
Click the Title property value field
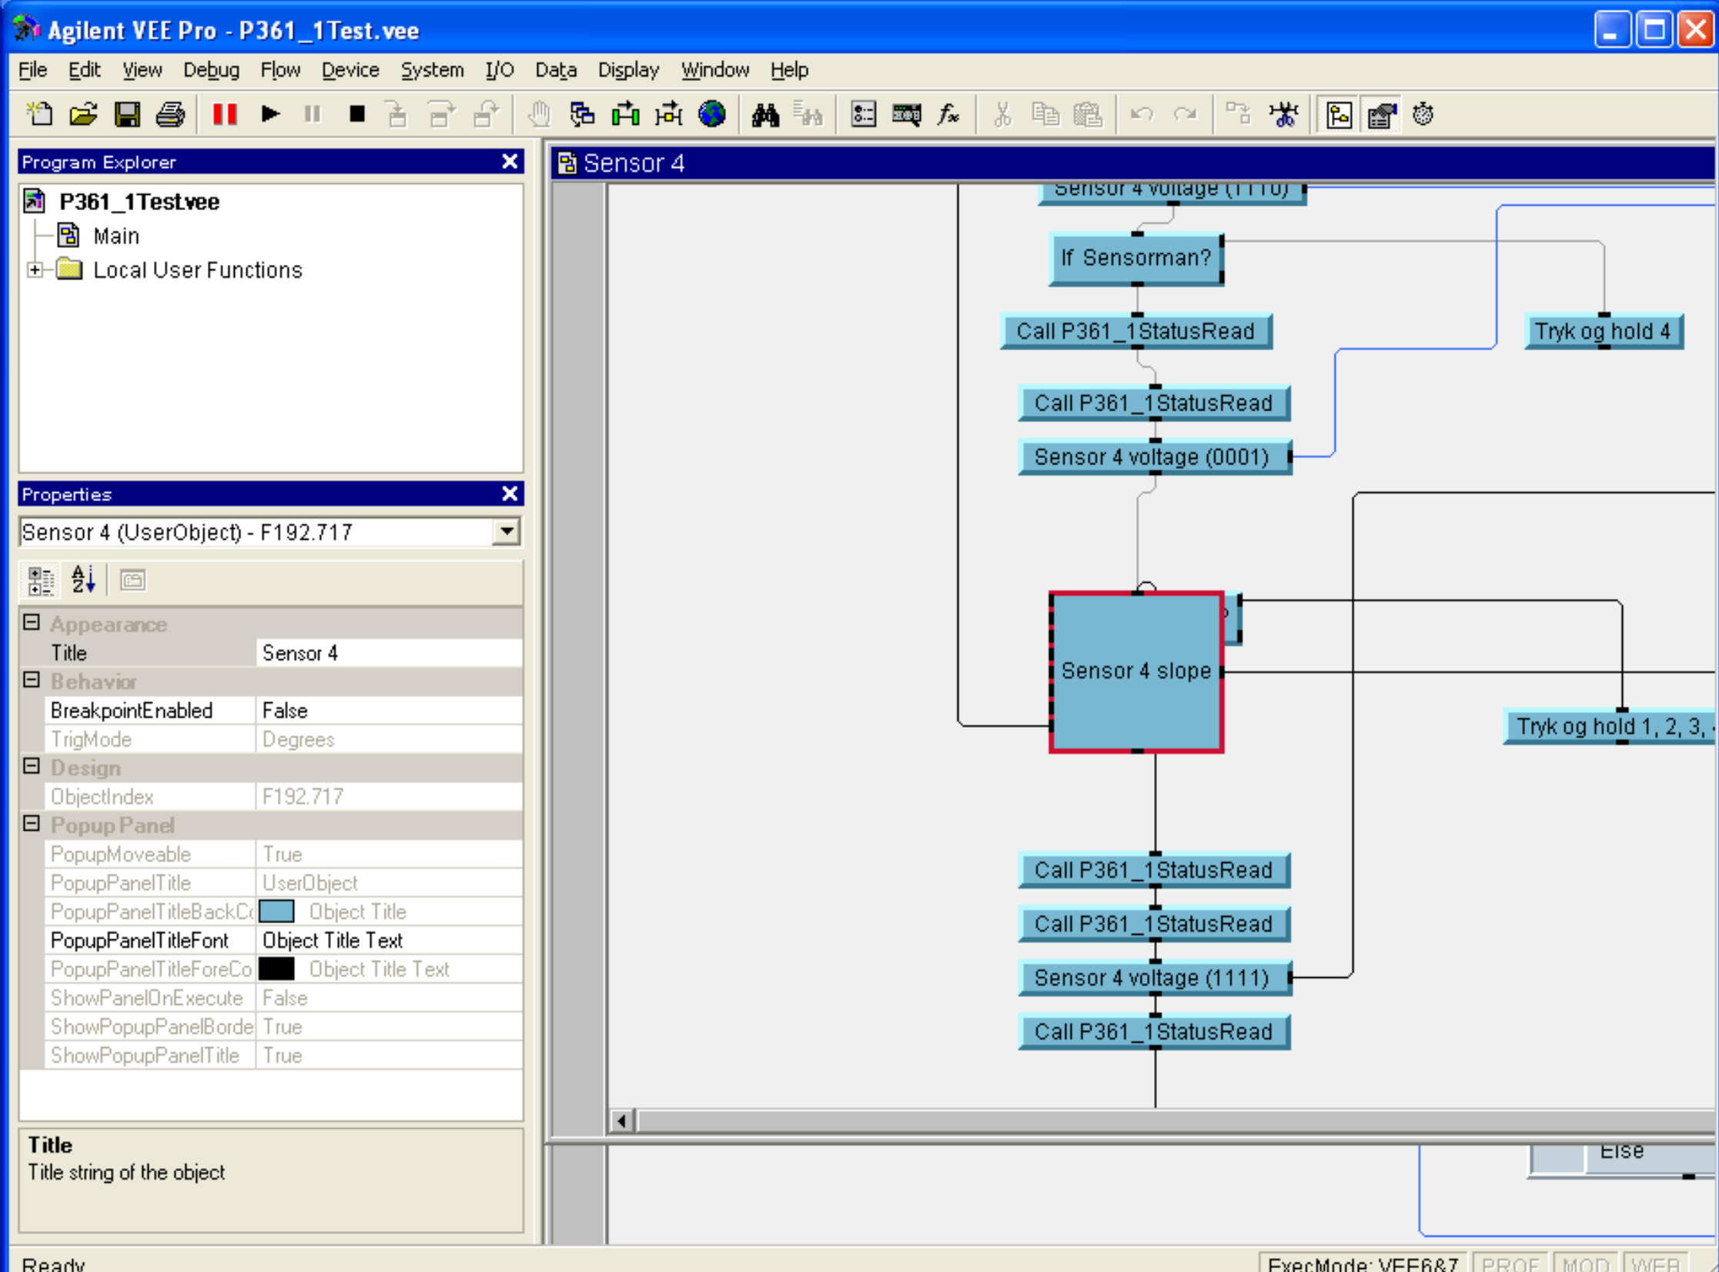(389, 653)
